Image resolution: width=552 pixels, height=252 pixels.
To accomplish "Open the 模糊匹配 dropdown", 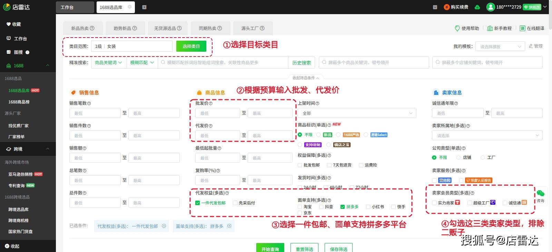I will pos(142,62).
